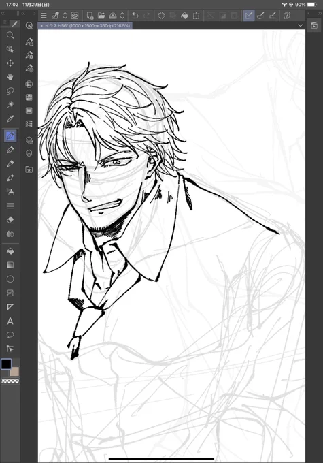Screen dimensions: 323x463
Task: Click Scale/Rotate transform icon
Action: 196,16
